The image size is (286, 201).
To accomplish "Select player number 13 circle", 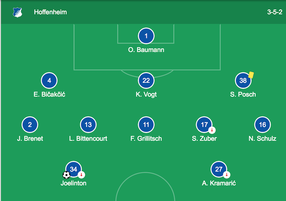I will click(x=88, y=125).
